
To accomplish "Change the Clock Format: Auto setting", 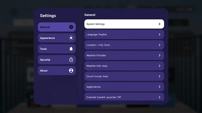I will point(124,76).
